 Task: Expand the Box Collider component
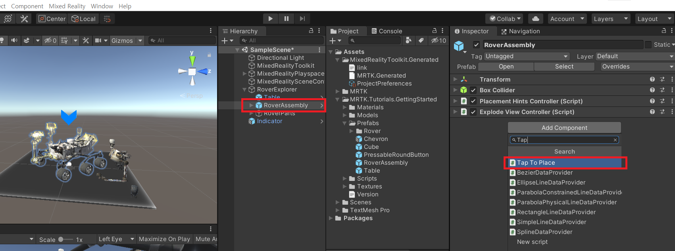coord(455,90)
